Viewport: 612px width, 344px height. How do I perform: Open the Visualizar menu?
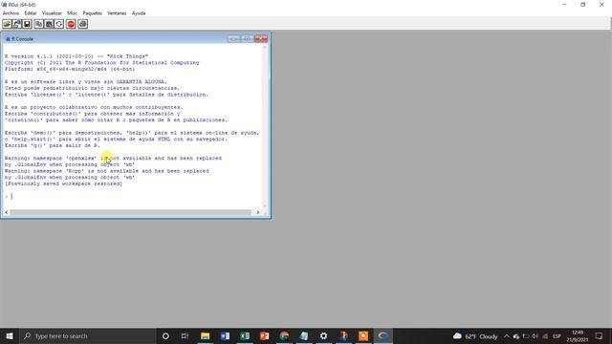tap(52, 13)
